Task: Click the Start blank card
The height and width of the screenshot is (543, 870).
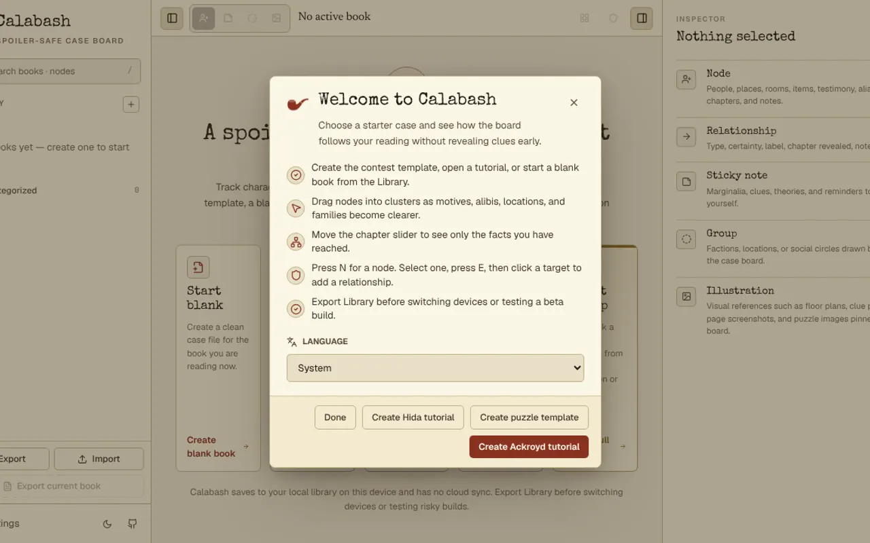Action: [218, 358]
